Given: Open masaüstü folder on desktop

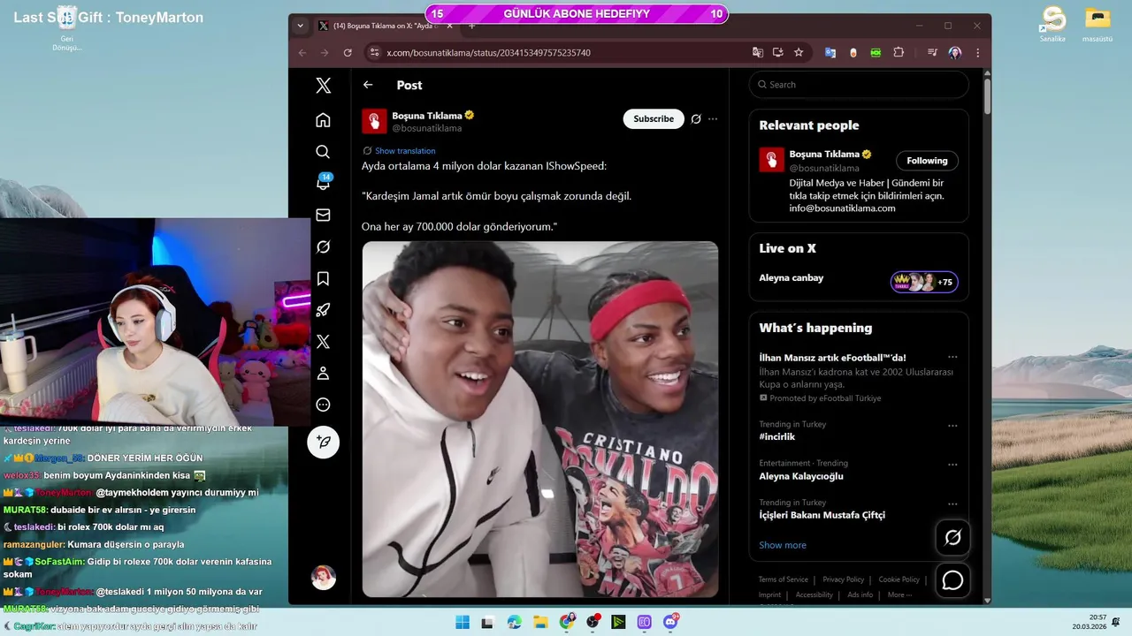Looking at the screenshot, I should tap(1098, 24).
